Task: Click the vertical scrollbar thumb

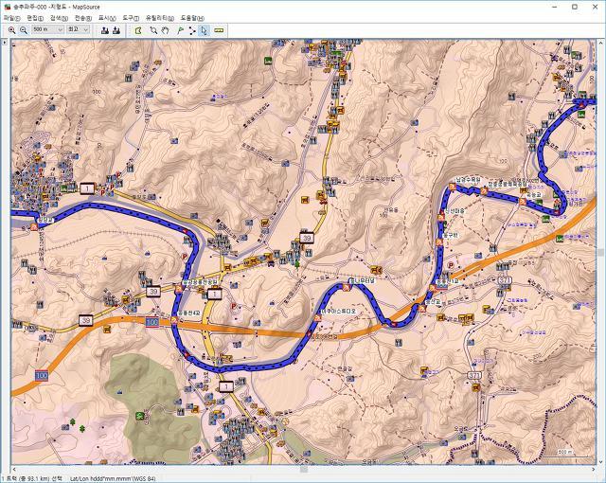Action: pyautogui.click(x=600, y=252)
